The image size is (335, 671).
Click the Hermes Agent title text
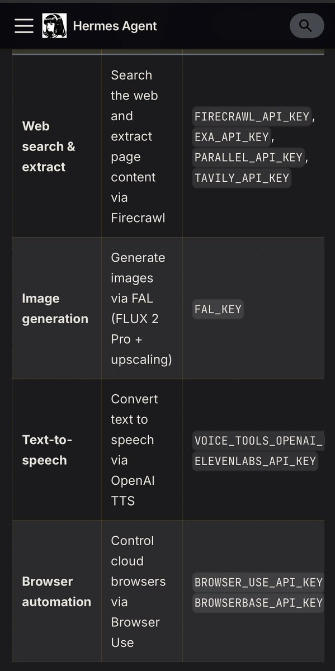point(115,26)
